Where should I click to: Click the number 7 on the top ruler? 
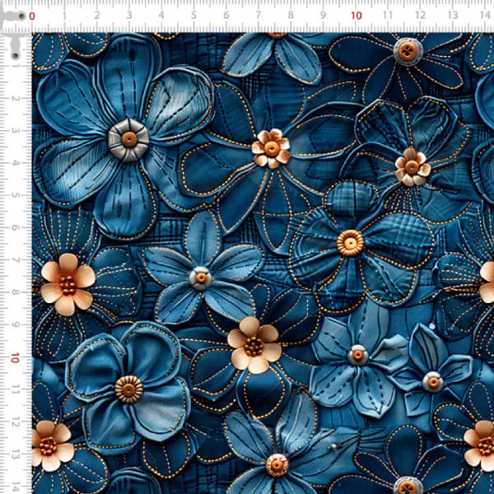259,16
